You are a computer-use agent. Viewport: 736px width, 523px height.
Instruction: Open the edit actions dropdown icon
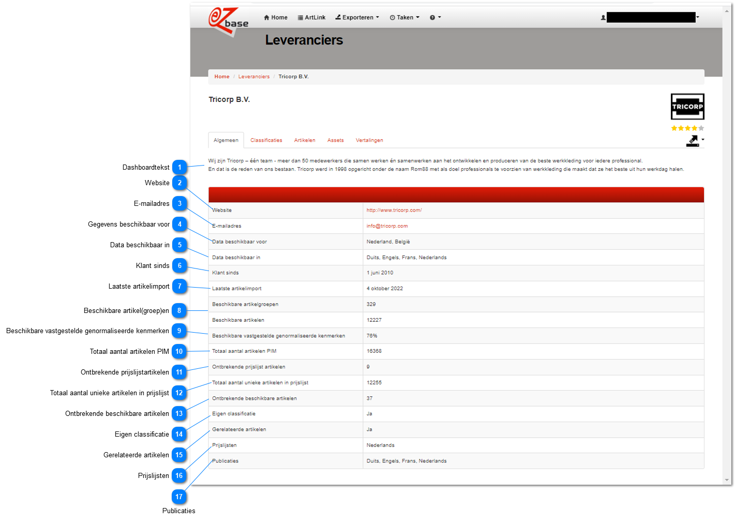(x=695, y=141)
